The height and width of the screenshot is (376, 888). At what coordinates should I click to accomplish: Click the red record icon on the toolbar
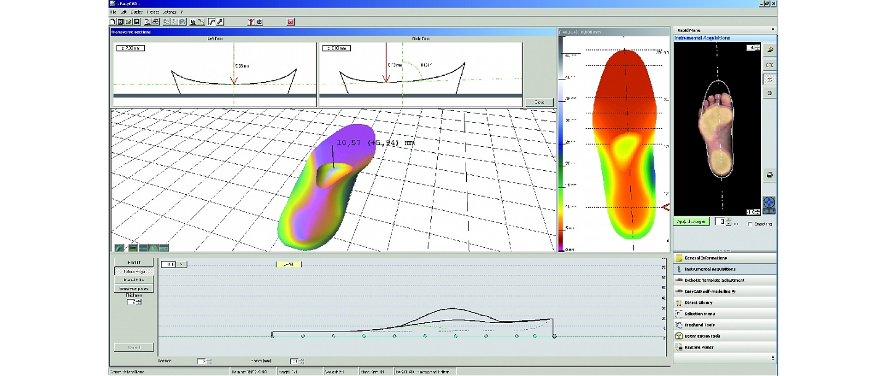pos(290,21)
